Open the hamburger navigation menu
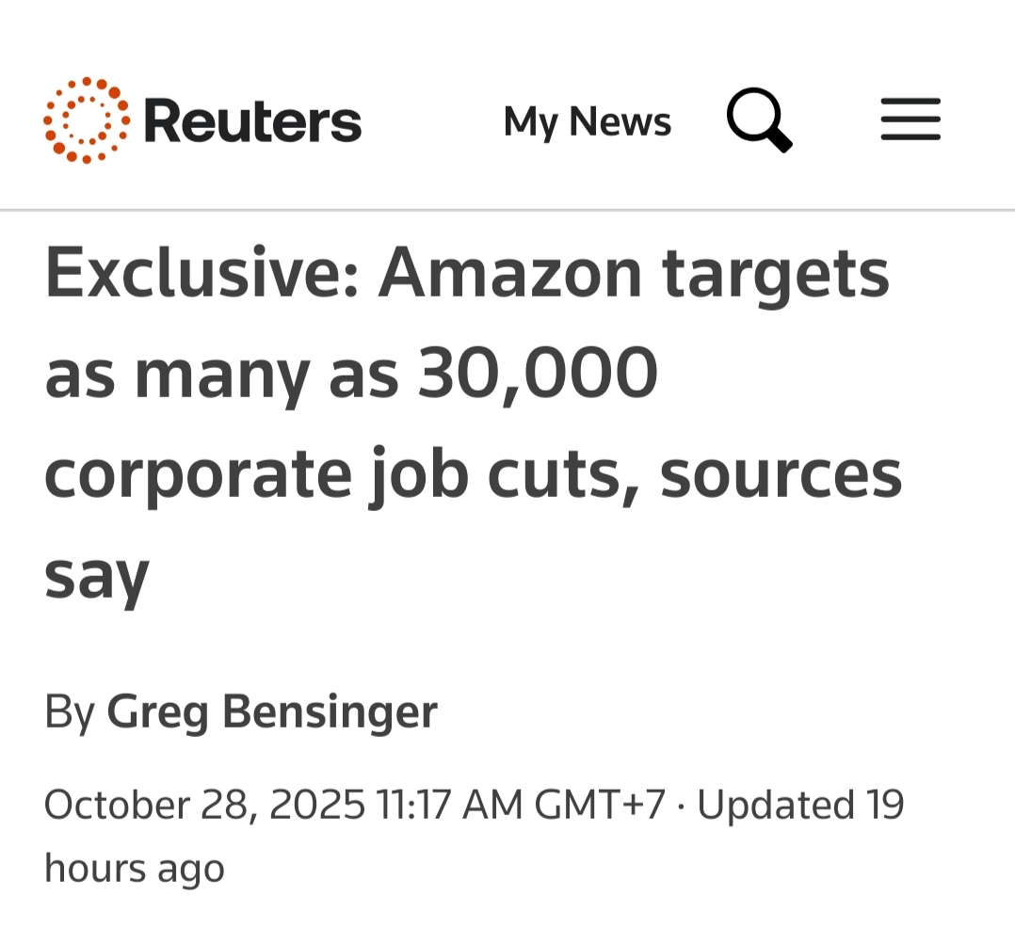Image resolution: width=1015 pixels, height=927 pixels. tap(910, 120)
